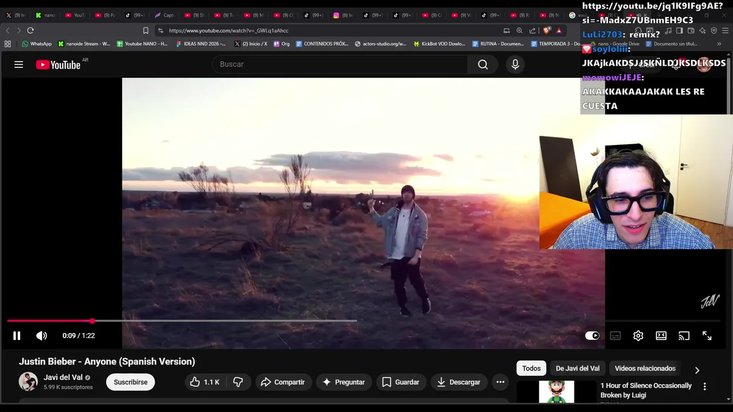The width and height of the screenshot is (733, 412).
Task: Go to the YouTube home logo
Action: point(58,65)
